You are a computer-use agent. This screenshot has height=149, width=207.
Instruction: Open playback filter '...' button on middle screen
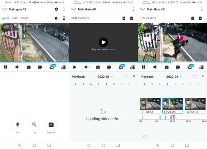126,76
